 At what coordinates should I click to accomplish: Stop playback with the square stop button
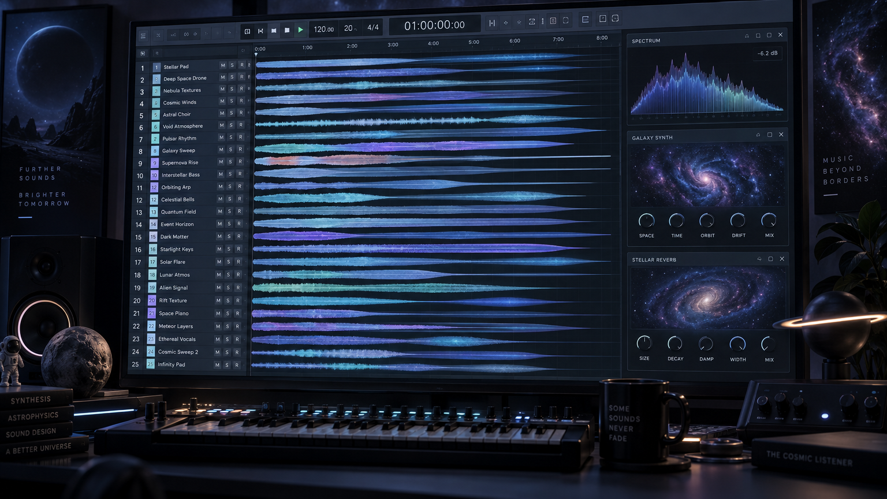pyautogui.click(x=287, y=30)
